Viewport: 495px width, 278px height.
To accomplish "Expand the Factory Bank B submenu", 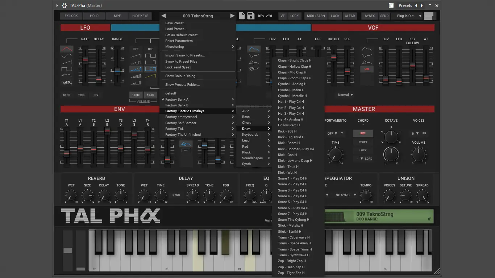I will pos(197,105).
